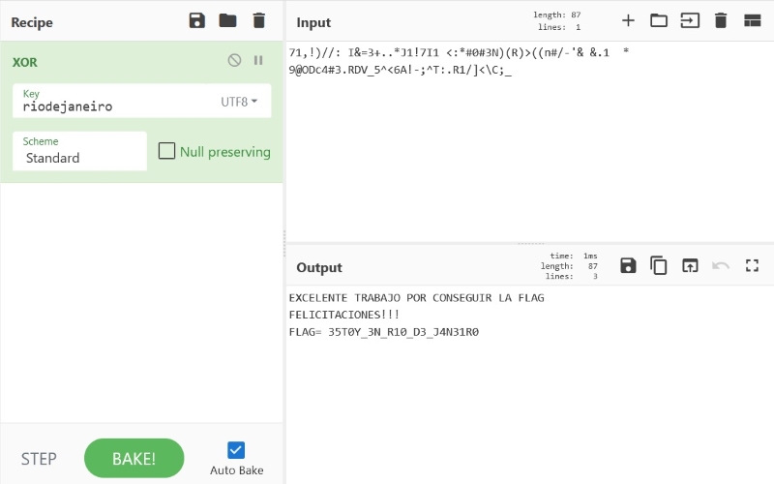
Task: Open the Scheme dropdown set to Standard
Action: 79,151
